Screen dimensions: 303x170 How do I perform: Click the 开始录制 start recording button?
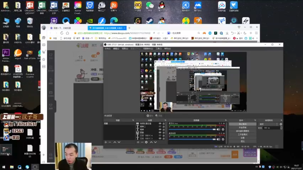pos(243,128)
